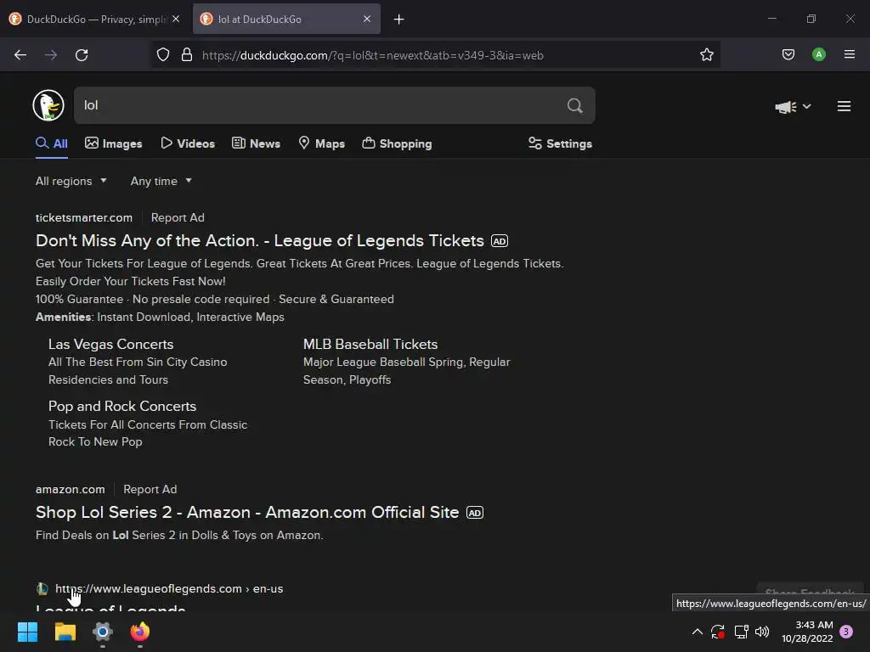Open the Firefox account avatar
Viewport: 870px width, 652px height.
(818, 54)
